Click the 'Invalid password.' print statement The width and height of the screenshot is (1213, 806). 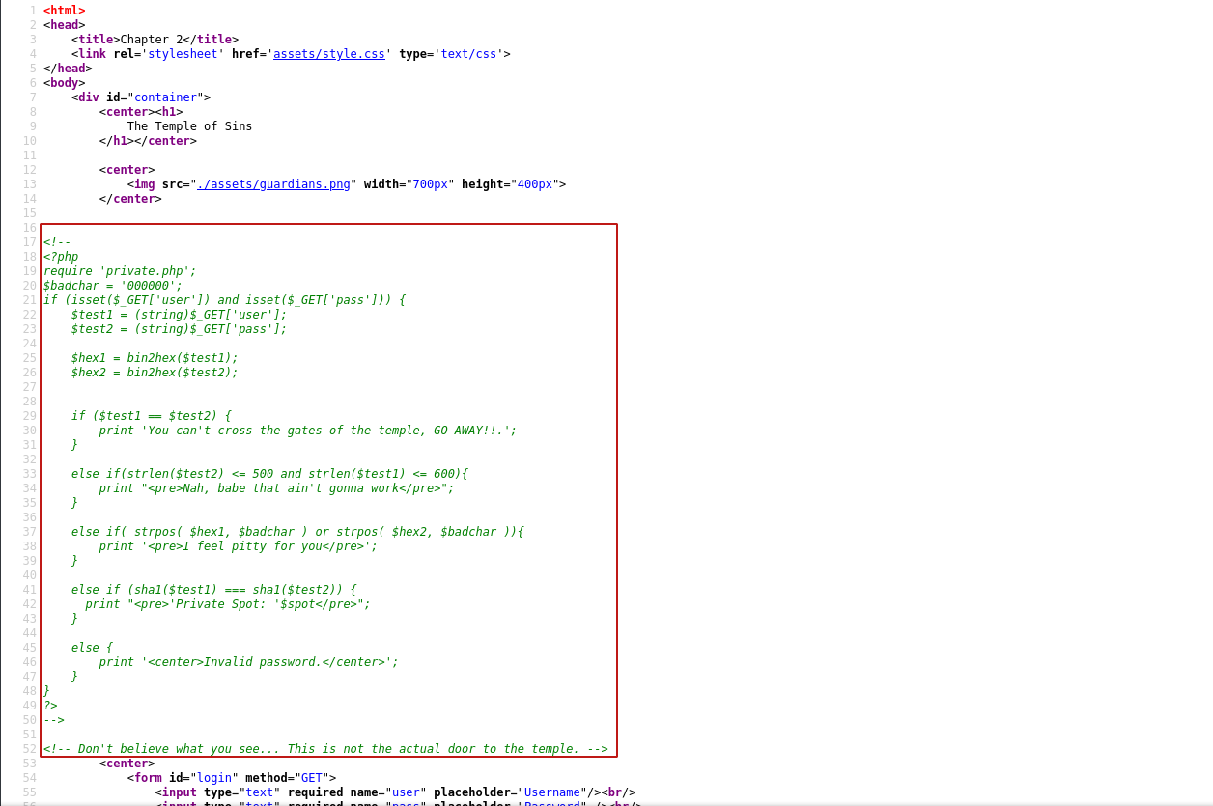click(x=248, y=662)
